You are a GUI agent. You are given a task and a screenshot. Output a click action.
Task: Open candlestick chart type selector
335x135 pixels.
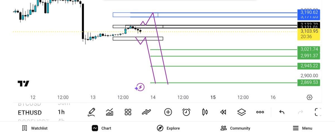(205, 112)
